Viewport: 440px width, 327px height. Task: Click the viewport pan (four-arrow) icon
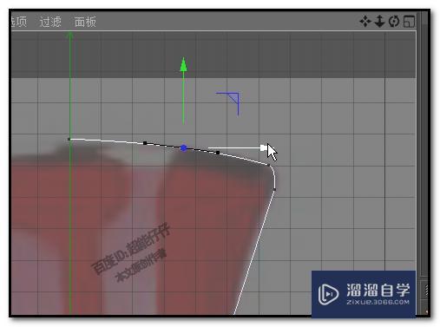365,22
